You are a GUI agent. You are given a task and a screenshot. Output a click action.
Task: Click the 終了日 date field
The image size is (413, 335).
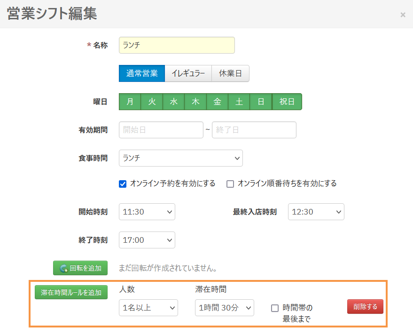point(254,130)
